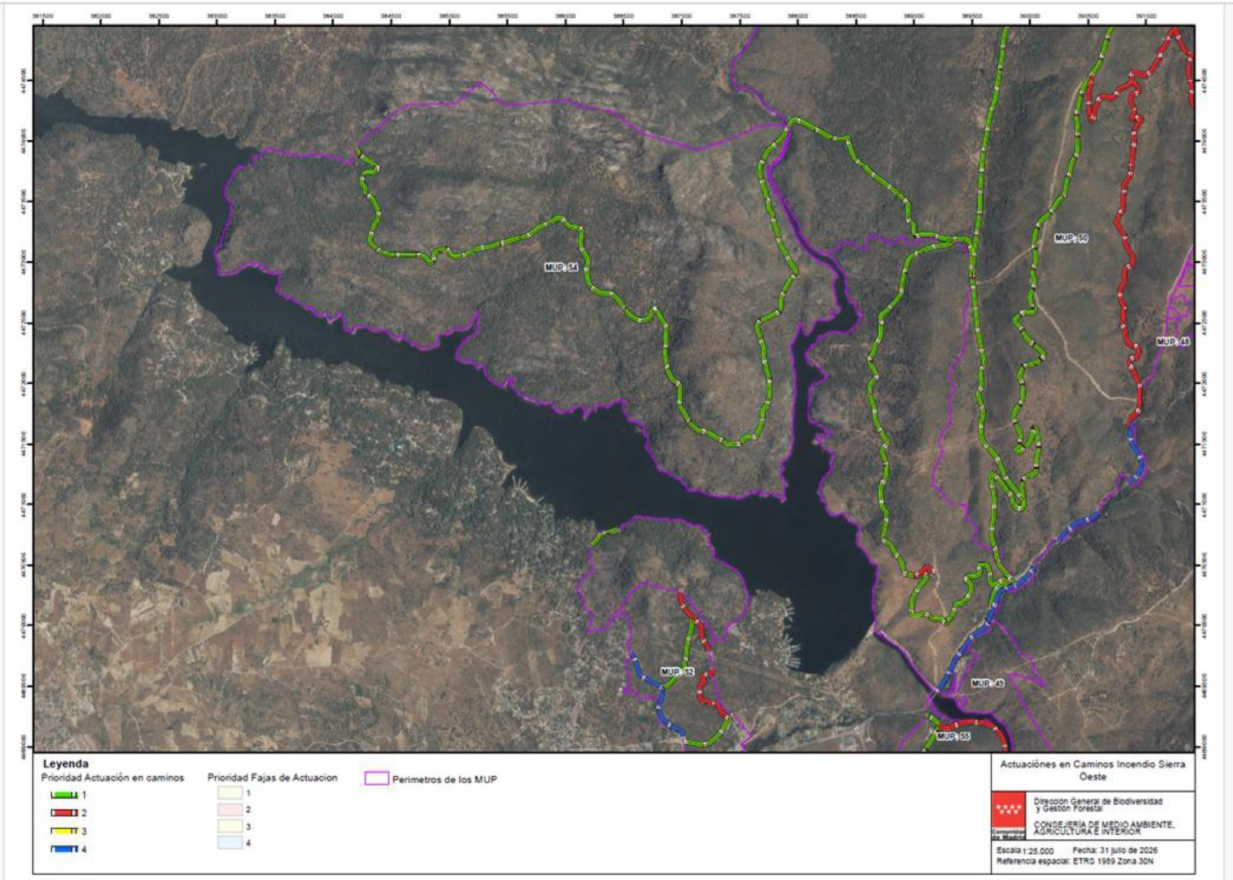Viewport: 1233px width, 880px height.
Task: Click 'Prioridad Actuación en caminos' legend title
Action: click(x=113, y=777)
